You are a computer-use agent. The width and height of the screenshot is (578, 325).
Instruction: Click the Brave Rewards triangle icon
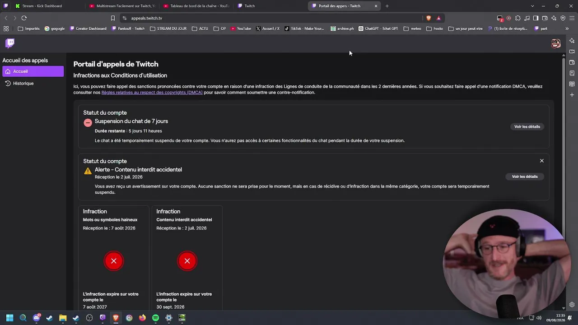[438, 18]
